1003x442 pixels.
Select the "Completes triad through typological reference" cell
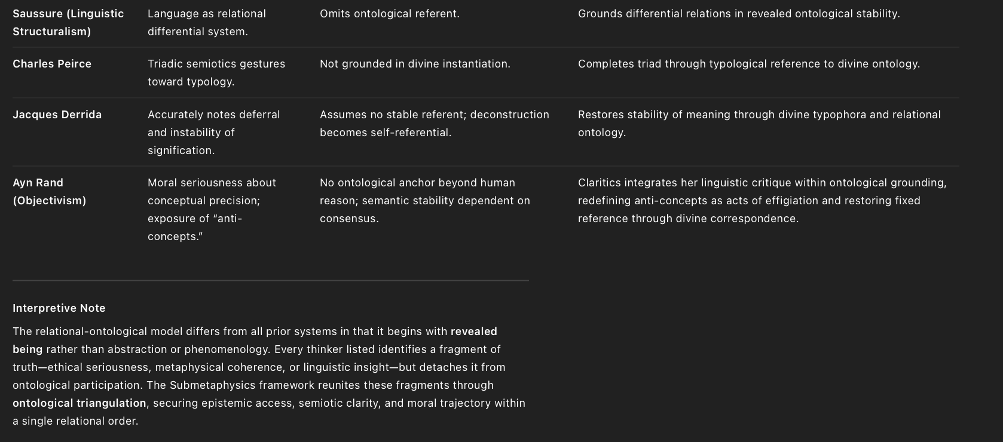tap(748, 64)
